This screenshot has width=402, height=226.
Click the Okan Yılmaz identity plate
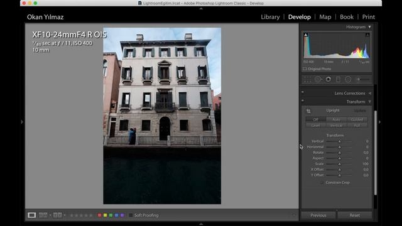(x=45, y=17)
